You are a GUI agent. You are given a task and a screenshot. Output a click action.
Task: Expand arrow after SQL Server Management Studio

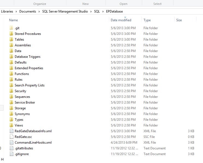pyautogui.click(x=91, y=11)
